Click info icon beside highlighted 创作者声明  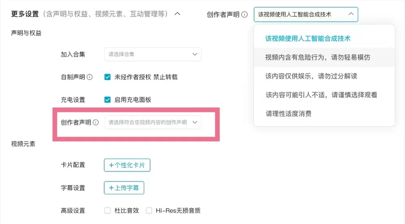pos(96,122)
